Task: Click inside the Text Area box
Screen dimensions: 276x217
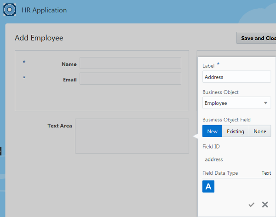Action: (x=132, y=136)
